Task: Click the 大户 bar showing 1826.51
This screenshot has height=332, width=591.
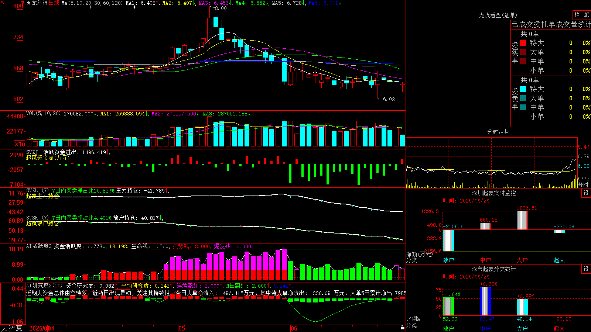Action: click(x=522, y=220)
